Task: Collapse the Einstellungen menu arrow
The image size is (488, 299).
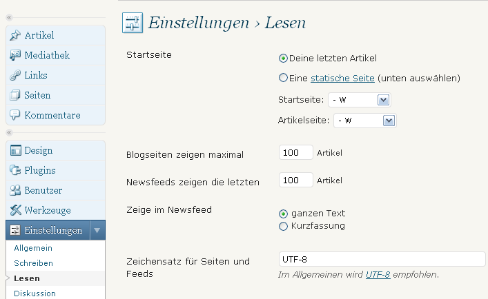Action: pyautogui.click(x=97, y=231)
